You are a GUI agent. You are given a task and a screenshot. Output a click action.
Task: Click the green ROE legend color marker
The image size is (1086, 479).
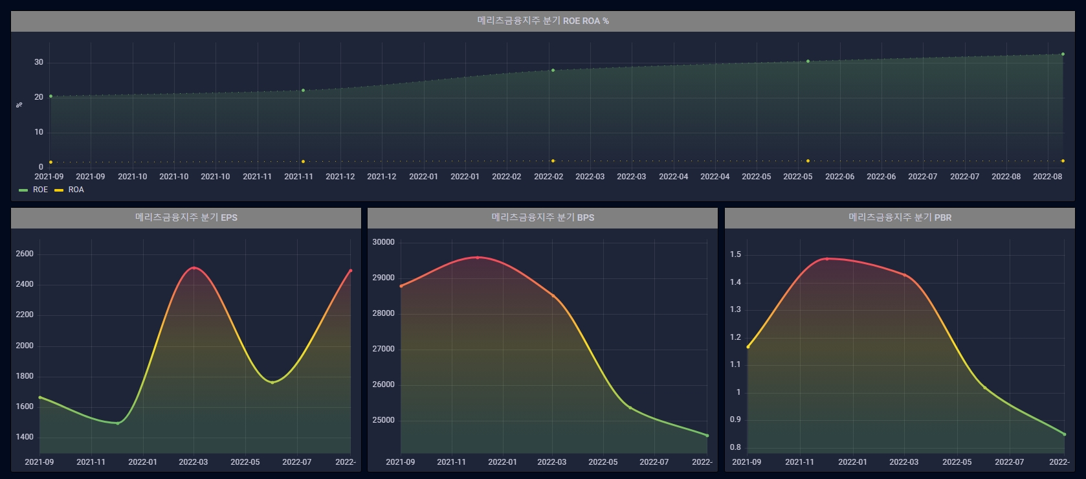point(23,190)
